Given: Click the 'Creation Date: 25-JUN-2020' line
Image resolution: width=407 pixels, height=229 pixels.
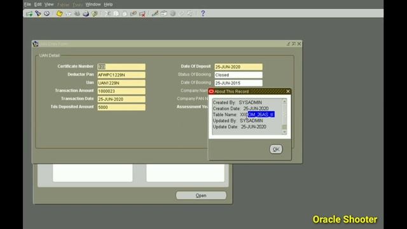Looking at the screenshot, I should pyautogui.click(x=240, y=109).
